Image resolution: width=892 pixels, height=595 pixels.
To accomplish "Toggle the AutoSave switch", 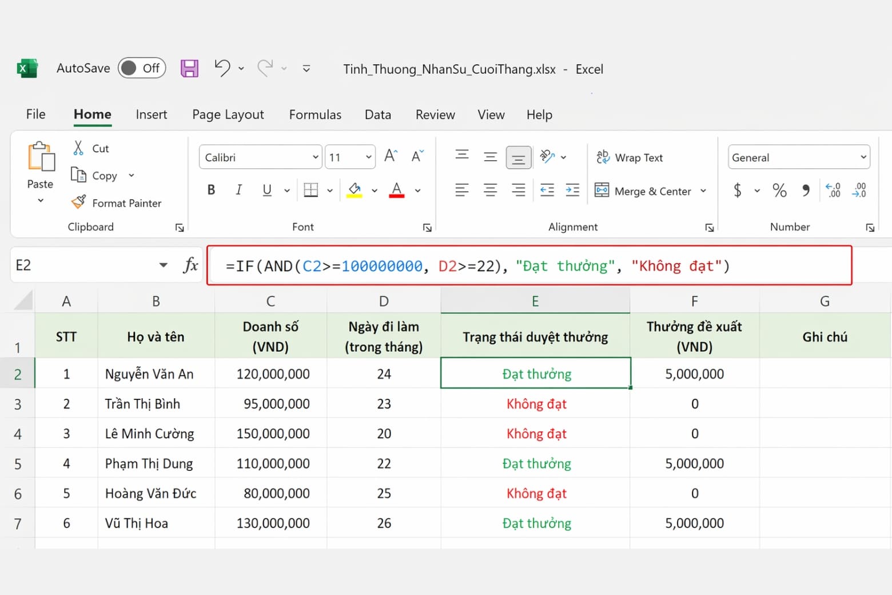I will click(142, 68).
